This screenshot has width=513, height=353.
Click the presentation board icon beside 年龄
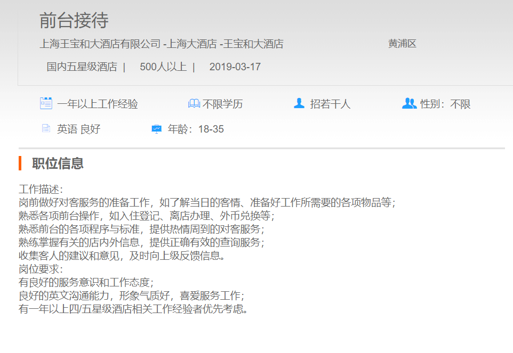tap(156, 129)
